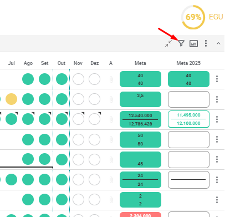
Task: Click the paperclip attachment in the Meta 45 row
Action: click(111, 159)
